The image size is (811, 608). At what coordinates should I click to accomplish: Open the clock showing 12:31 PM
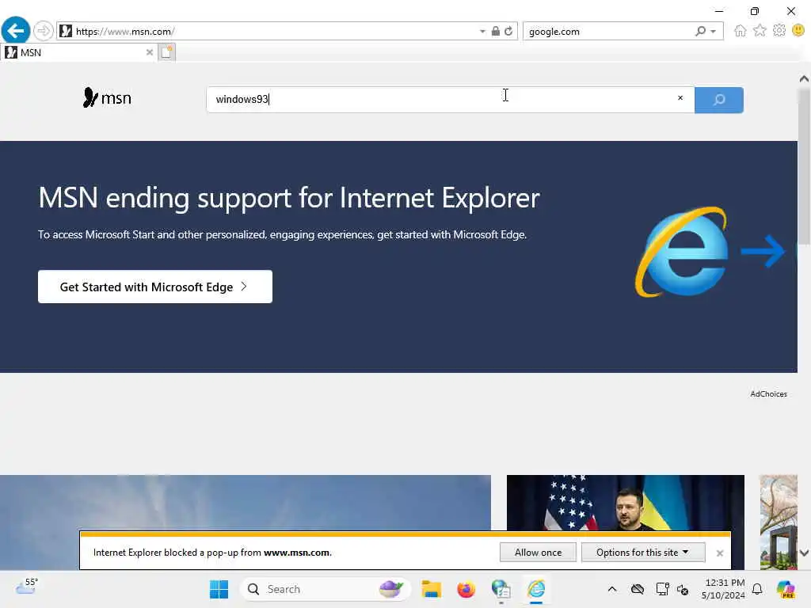[x=723, y=589]
